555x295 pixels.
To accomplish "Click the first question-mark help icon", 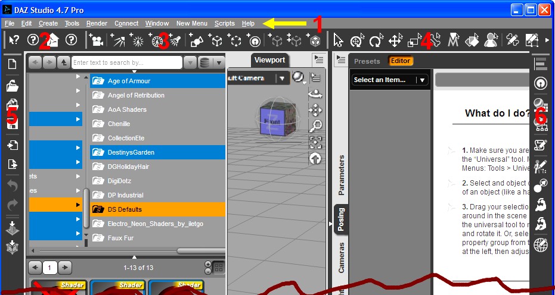I will [x=33, y=40].
